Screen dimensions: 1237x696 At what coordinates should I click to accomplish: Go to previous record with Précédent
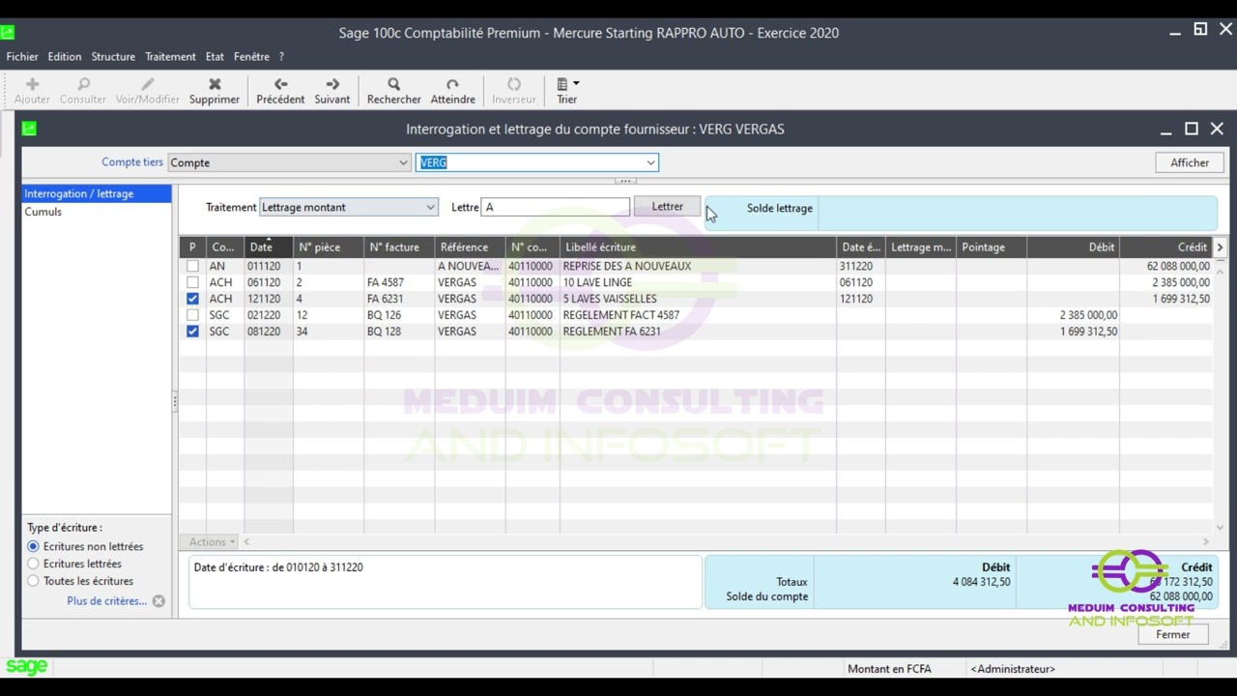click(x=280, y=85)
